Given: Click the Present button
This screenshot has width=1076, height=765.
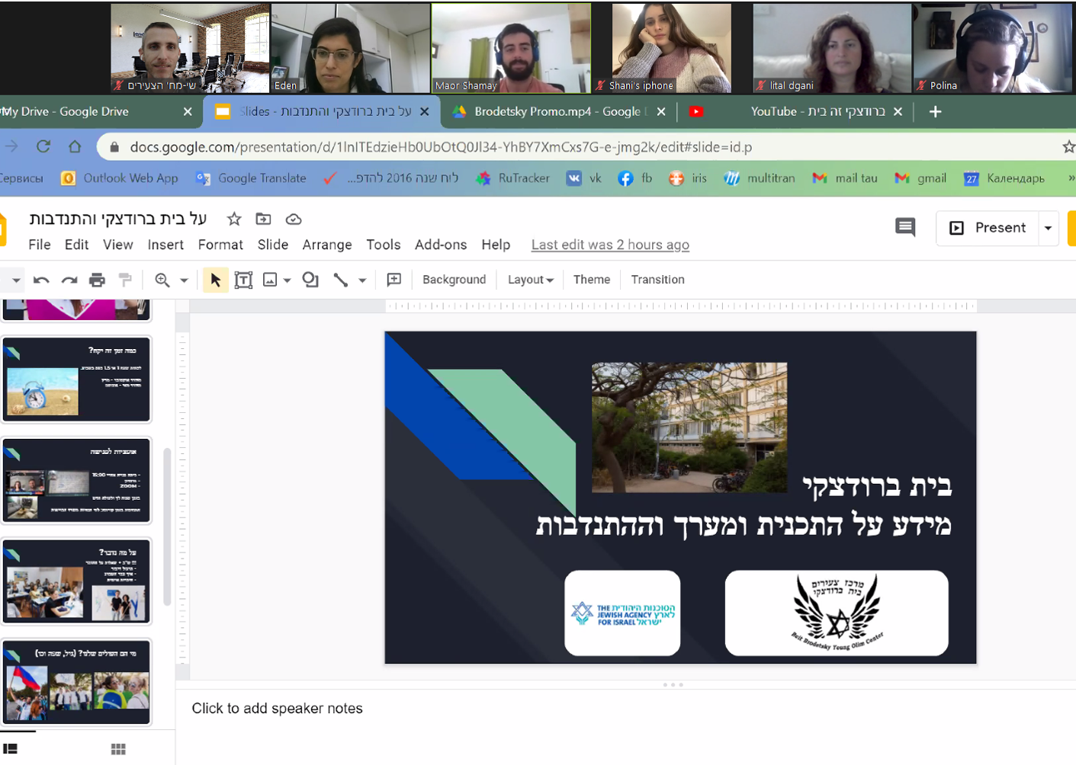Looking at the screenshot, I should 988,228.
